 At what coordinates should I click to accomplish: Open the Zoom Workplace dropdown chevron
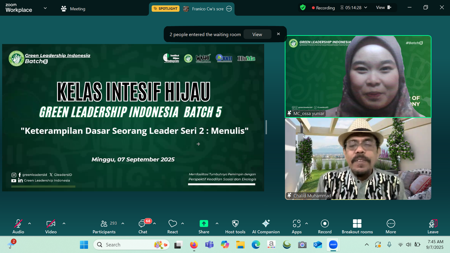[x=45, y=8]
